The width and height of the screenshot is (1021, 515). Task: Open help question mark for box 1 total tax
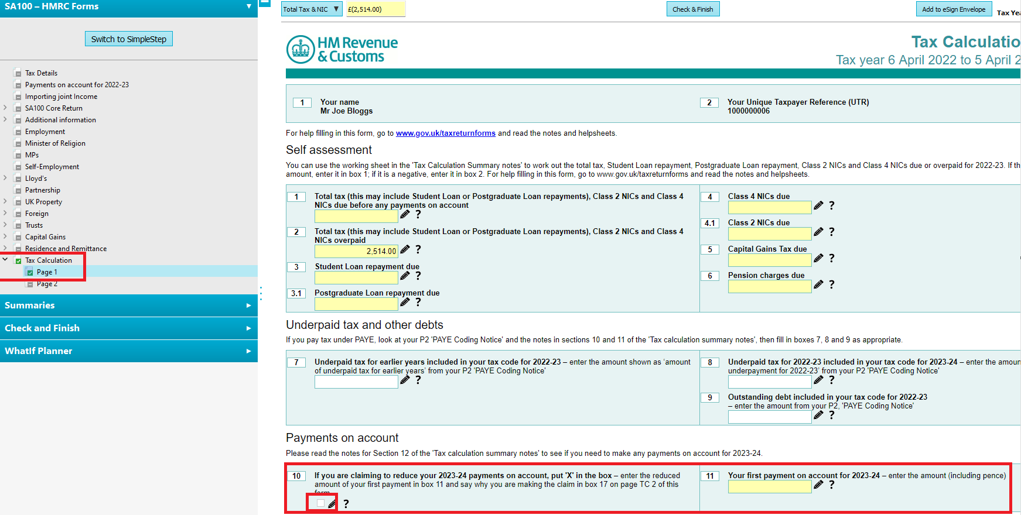pos(418,214)
